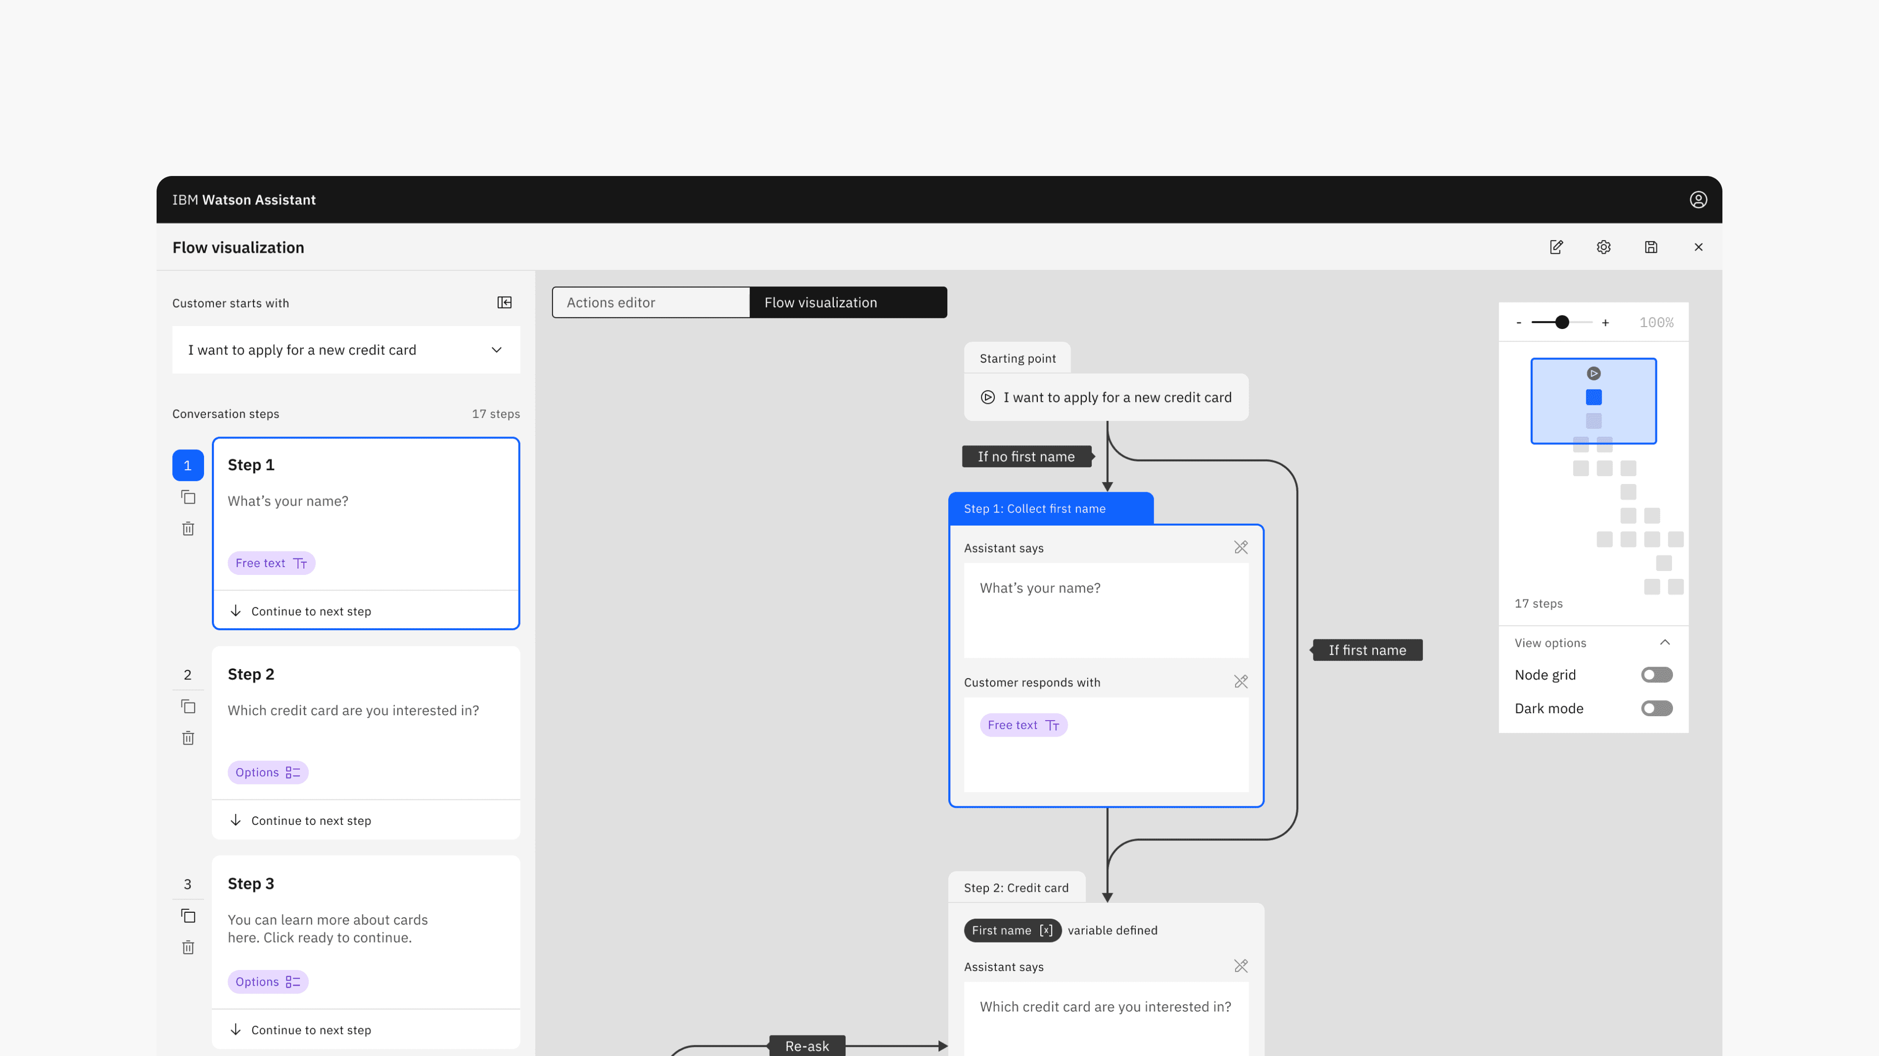The height and width of the screenshot is (1056, 1879).
Task: Click Continue to next step in Step 2
Action: coord(311,821)
